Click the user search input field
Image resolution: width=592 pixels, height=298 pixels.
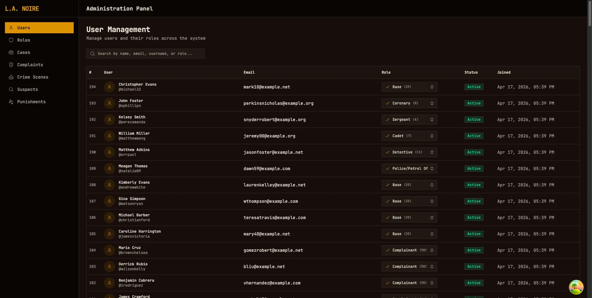point(145,54)
